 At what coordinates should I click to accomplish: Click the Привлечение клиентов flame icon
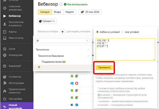click(5, 91)
